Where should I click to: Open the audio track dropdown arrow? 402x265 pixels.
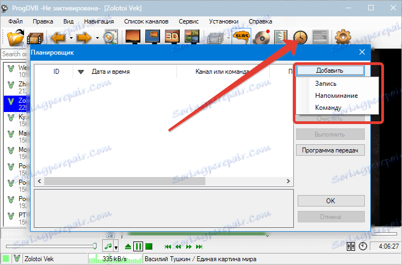click(116, 248)
